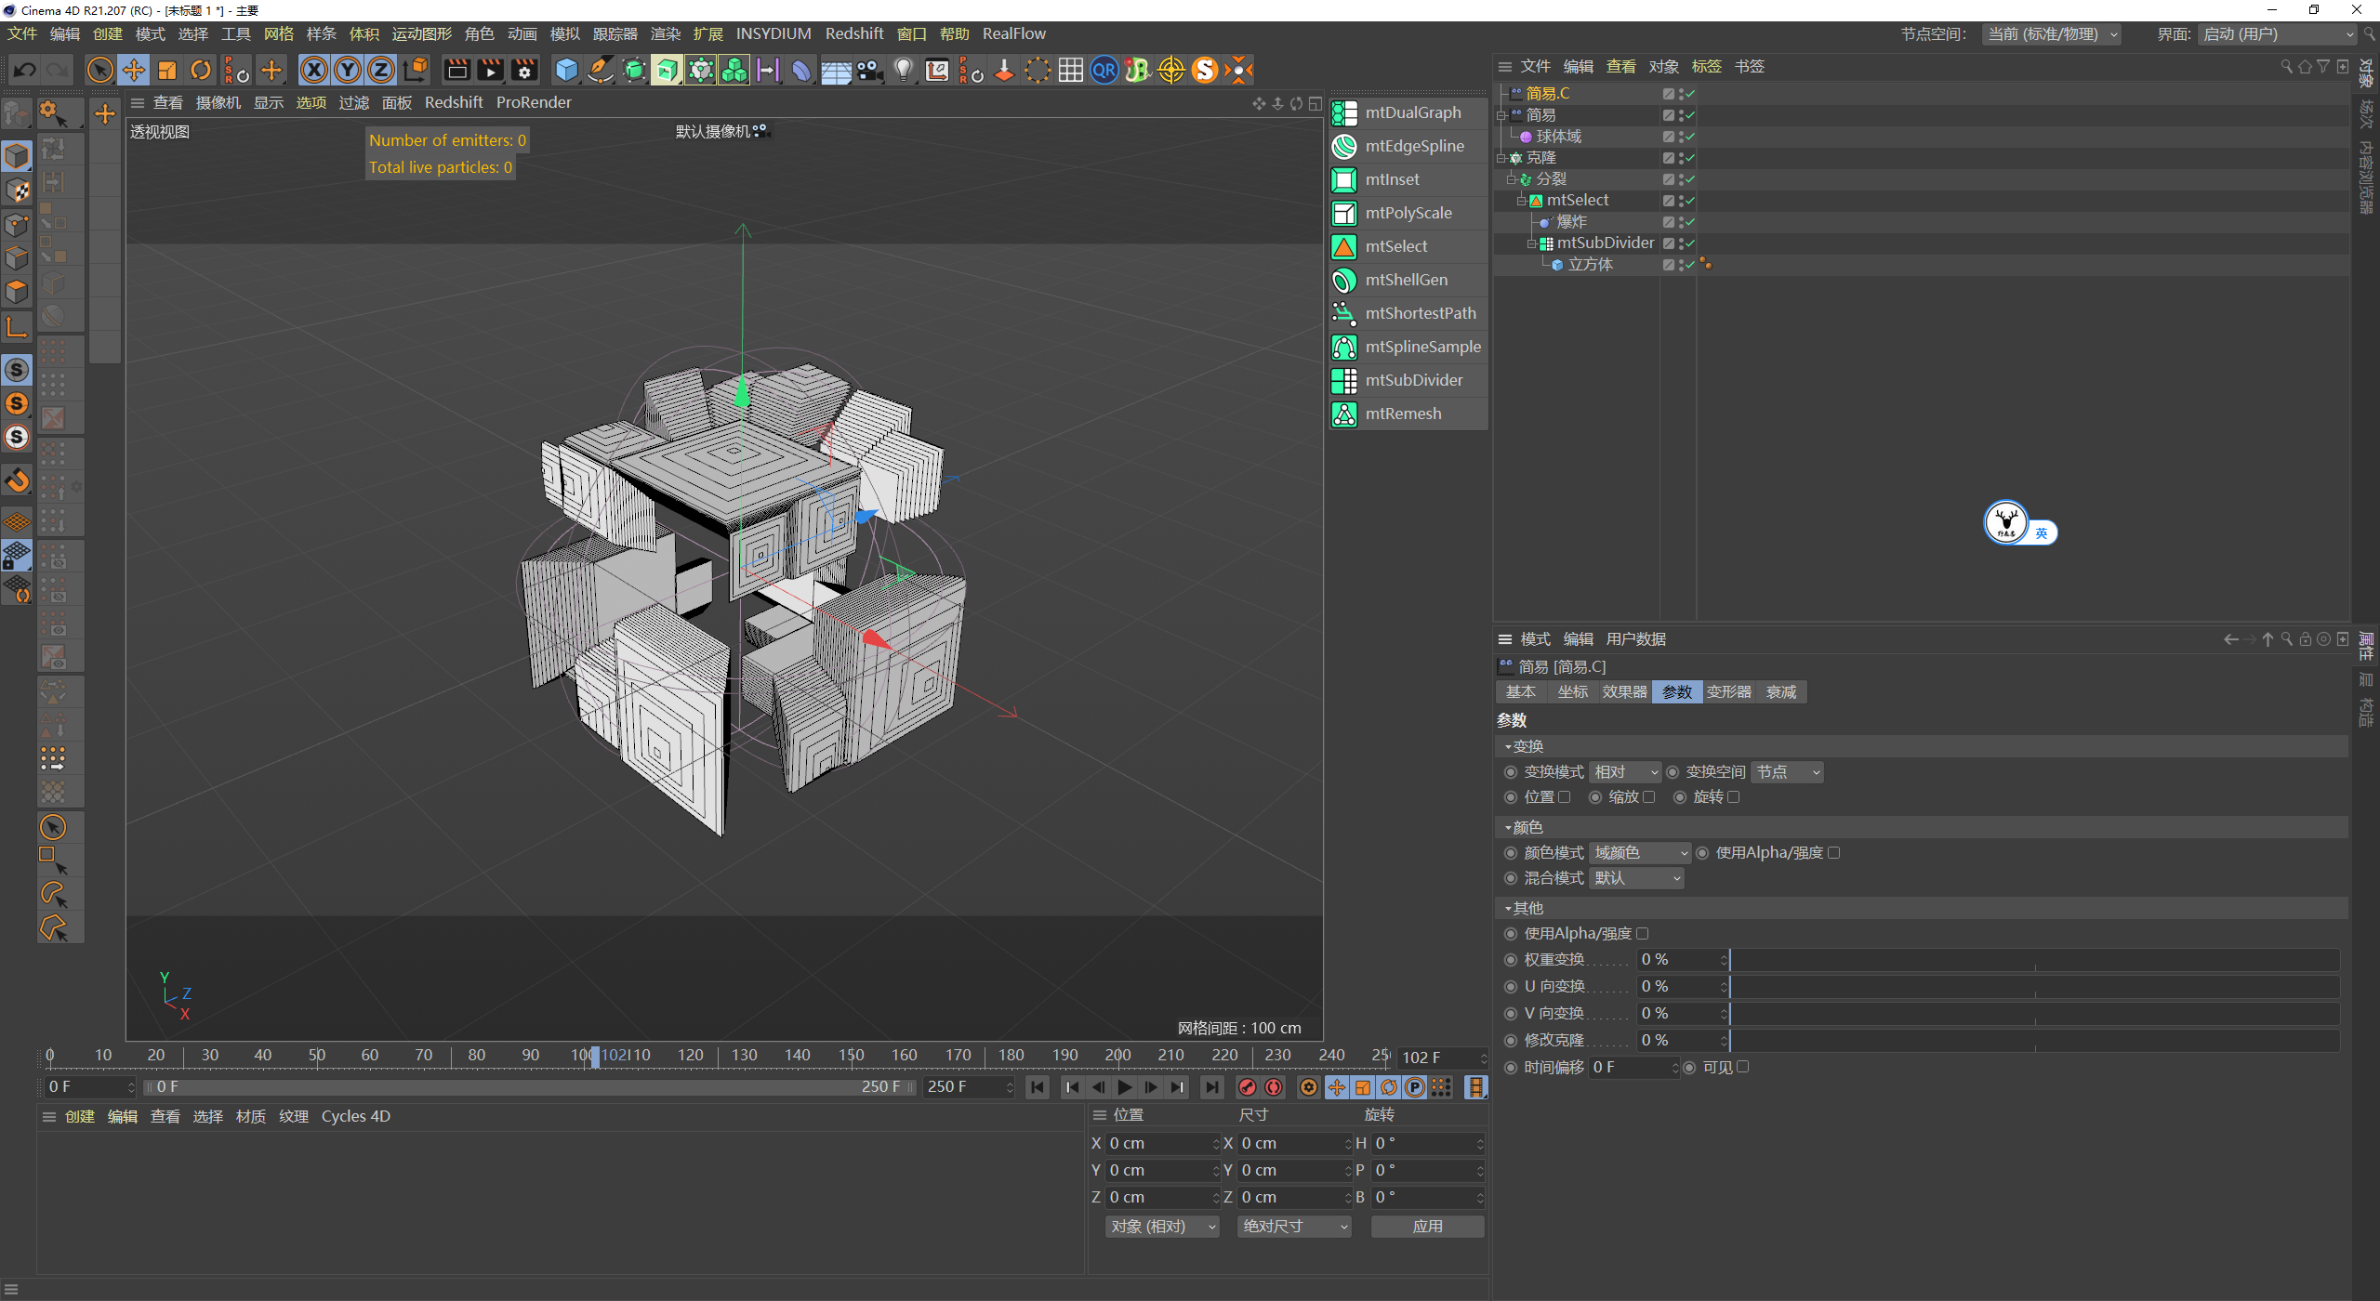2380x1301 pixels.
Task: Click the mtRemesh plugin icon
Action: coord(1344,414)
